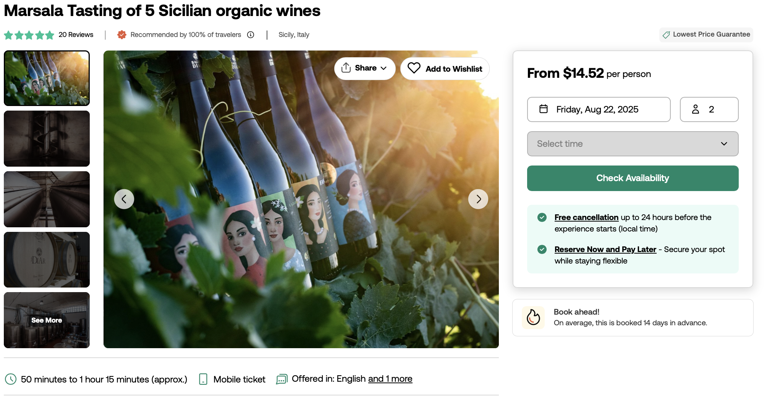Go to the previous photo arrow
The image size is (767, 405).
tap(124, 199)
